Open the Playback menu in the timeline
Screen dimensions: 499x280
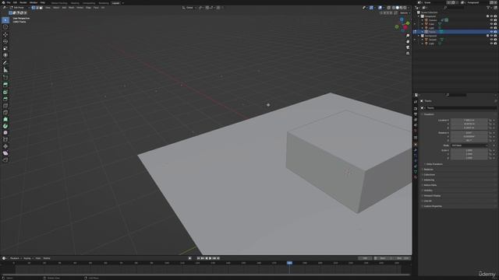[x=15, y=258]
